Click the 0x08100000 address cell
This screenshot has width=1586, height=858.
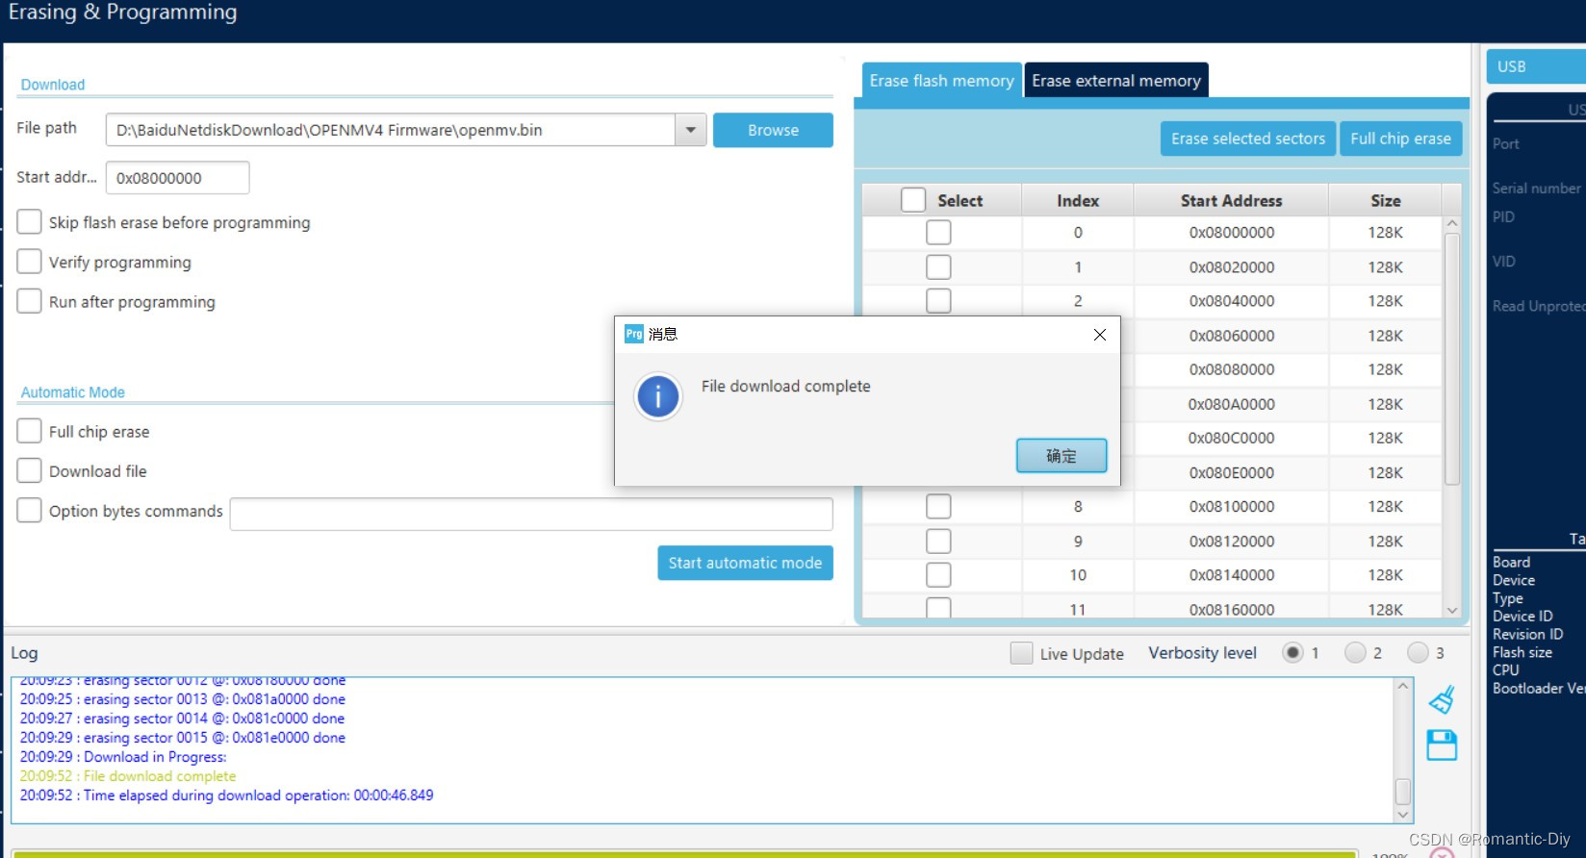(1231, 506)
